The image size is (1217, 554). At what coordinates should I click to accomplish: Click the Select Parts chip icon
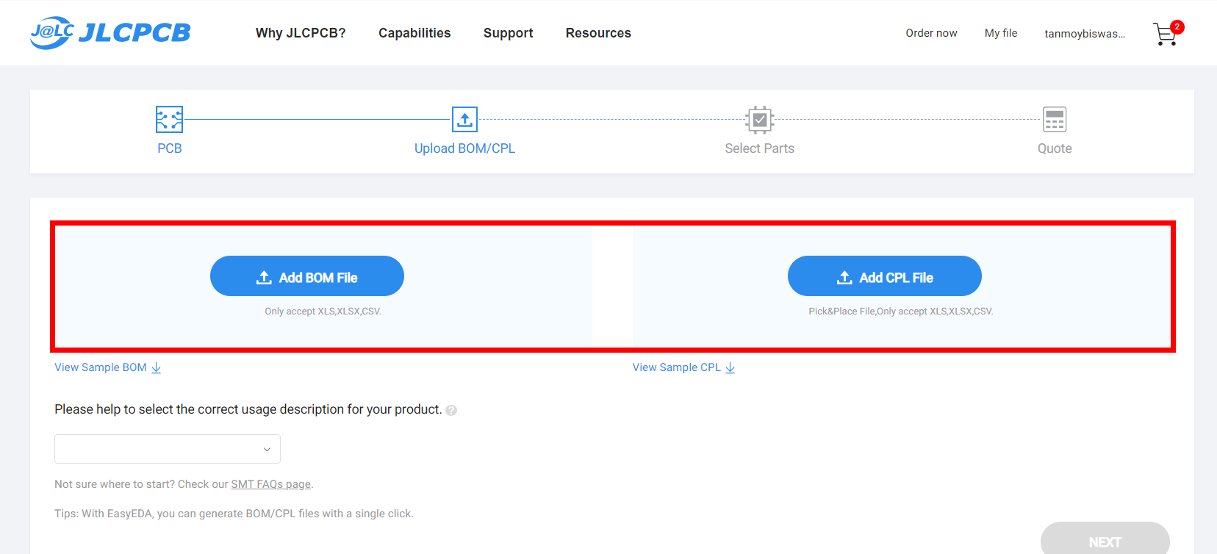[x=760, y=119]
